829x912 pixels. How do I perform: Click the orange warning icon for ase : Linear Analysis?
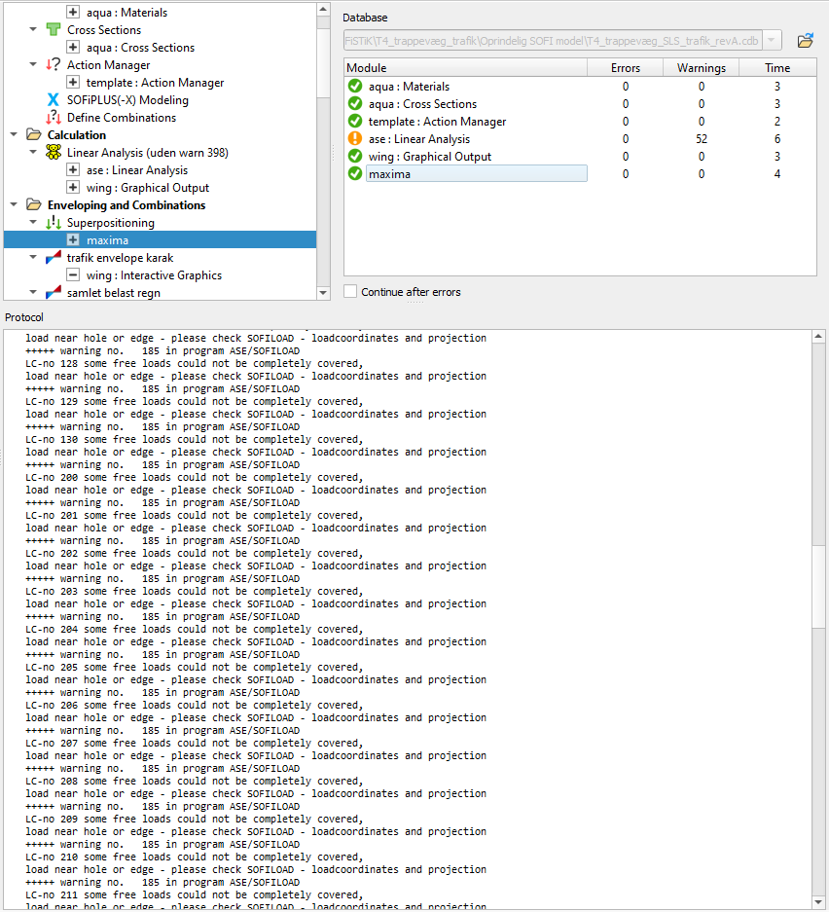(354, 138)
